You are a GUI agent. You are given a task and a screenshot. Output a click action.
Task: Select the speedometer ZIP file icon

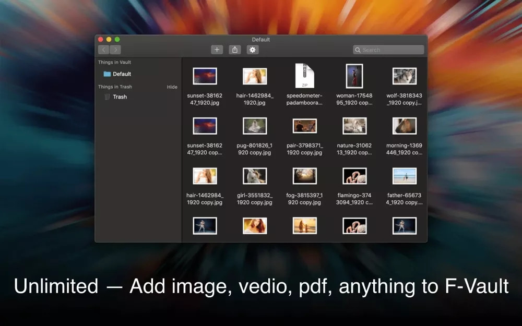coord(305,76)
